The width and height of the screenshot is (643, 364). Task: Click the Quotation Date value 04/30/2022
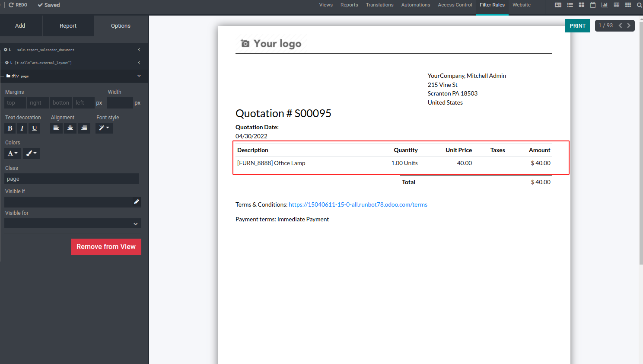tap(251, 136)
